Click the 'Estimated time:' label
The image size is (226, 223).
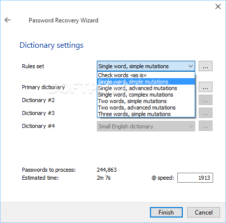click(40, 178)
